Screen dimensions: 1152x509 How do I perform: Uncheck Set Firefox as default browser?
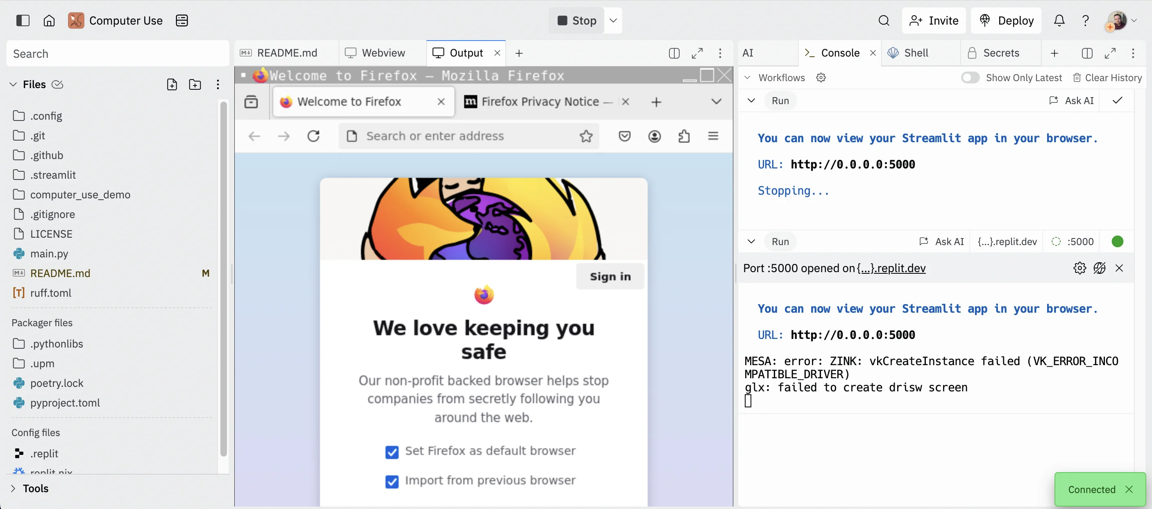coord(392,452)
